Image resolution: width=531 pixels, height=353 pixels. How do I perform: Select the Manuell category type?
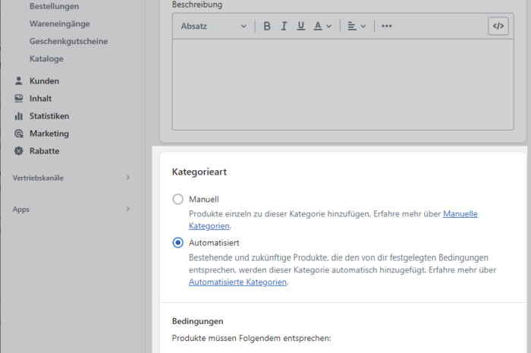coord(178,199)
